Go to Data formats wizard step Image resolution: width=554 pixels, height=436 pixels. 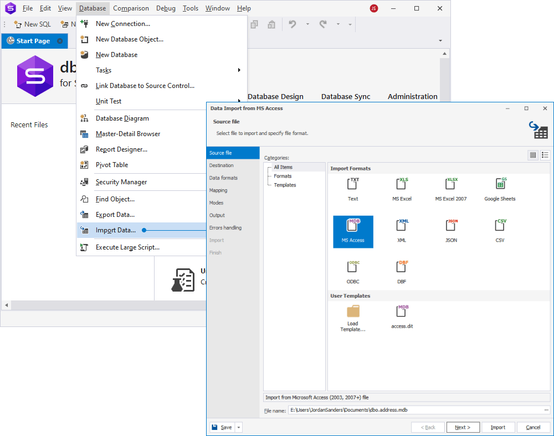[233, 178]
